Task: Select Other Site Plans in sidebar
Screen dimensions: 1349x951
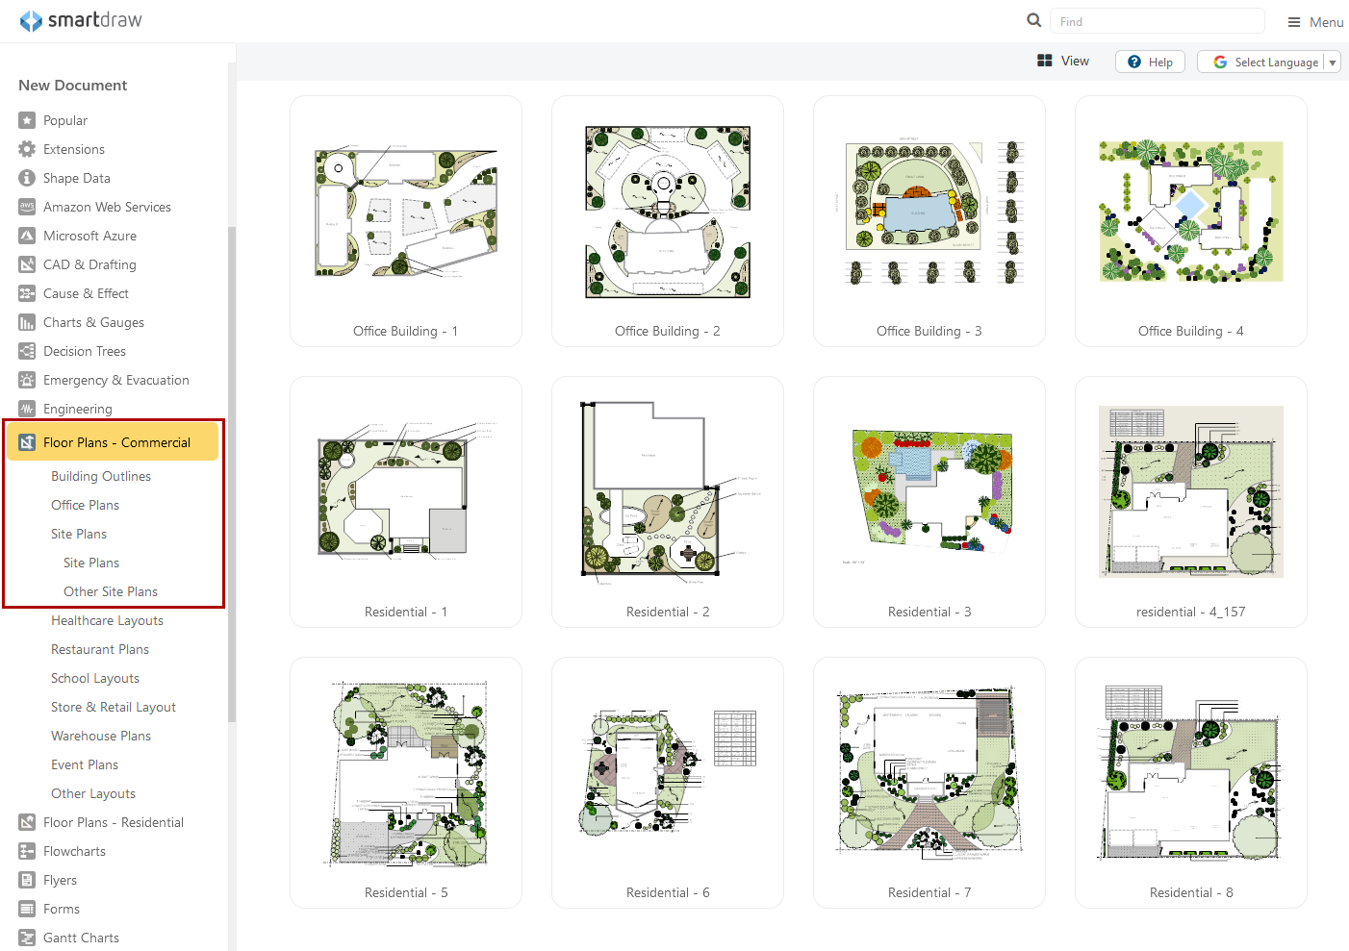Action: (x=110, y=591)
